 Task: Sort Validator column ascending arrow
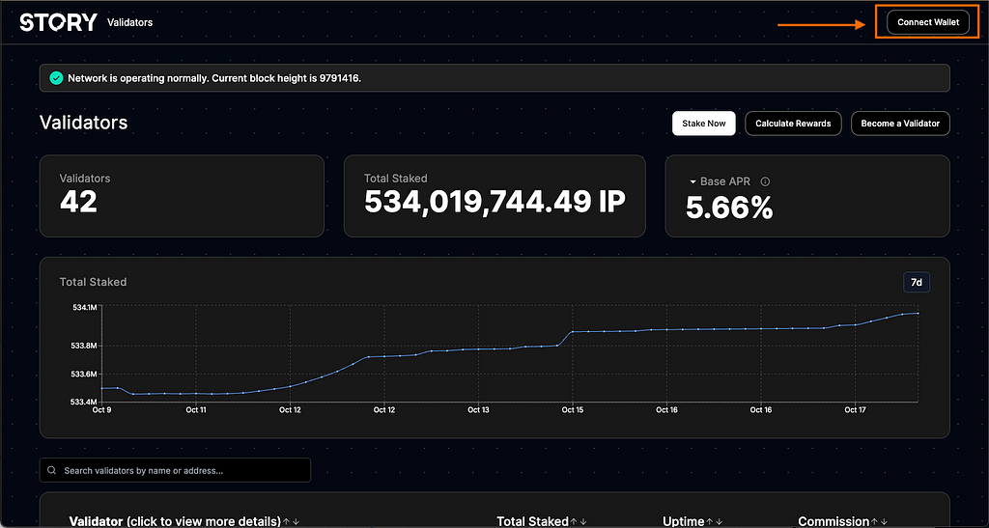click(x=286, y=521)
